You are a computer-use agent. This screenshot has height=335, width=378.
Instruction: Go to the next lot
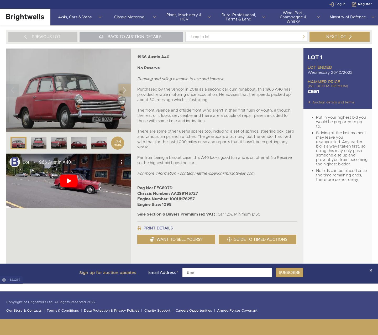[x=339, y=37]
